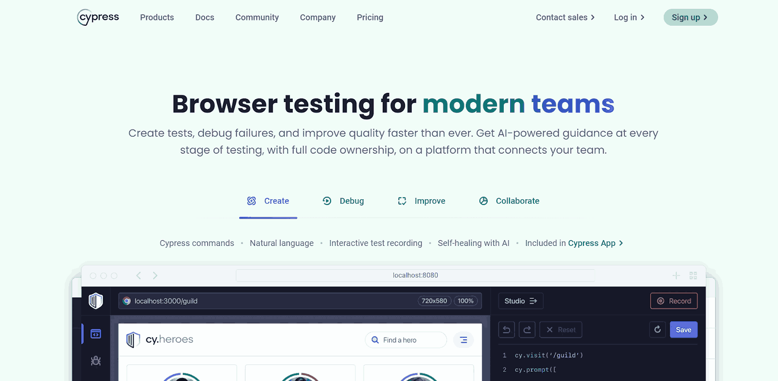The image size is (778, 381).
Task: Click the Cypress logo in the header
Action: coord(98,17)
